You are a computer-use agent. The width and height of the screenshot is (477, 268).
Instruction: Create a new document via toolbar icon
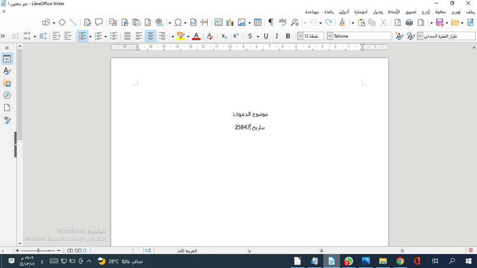point(470,22)
